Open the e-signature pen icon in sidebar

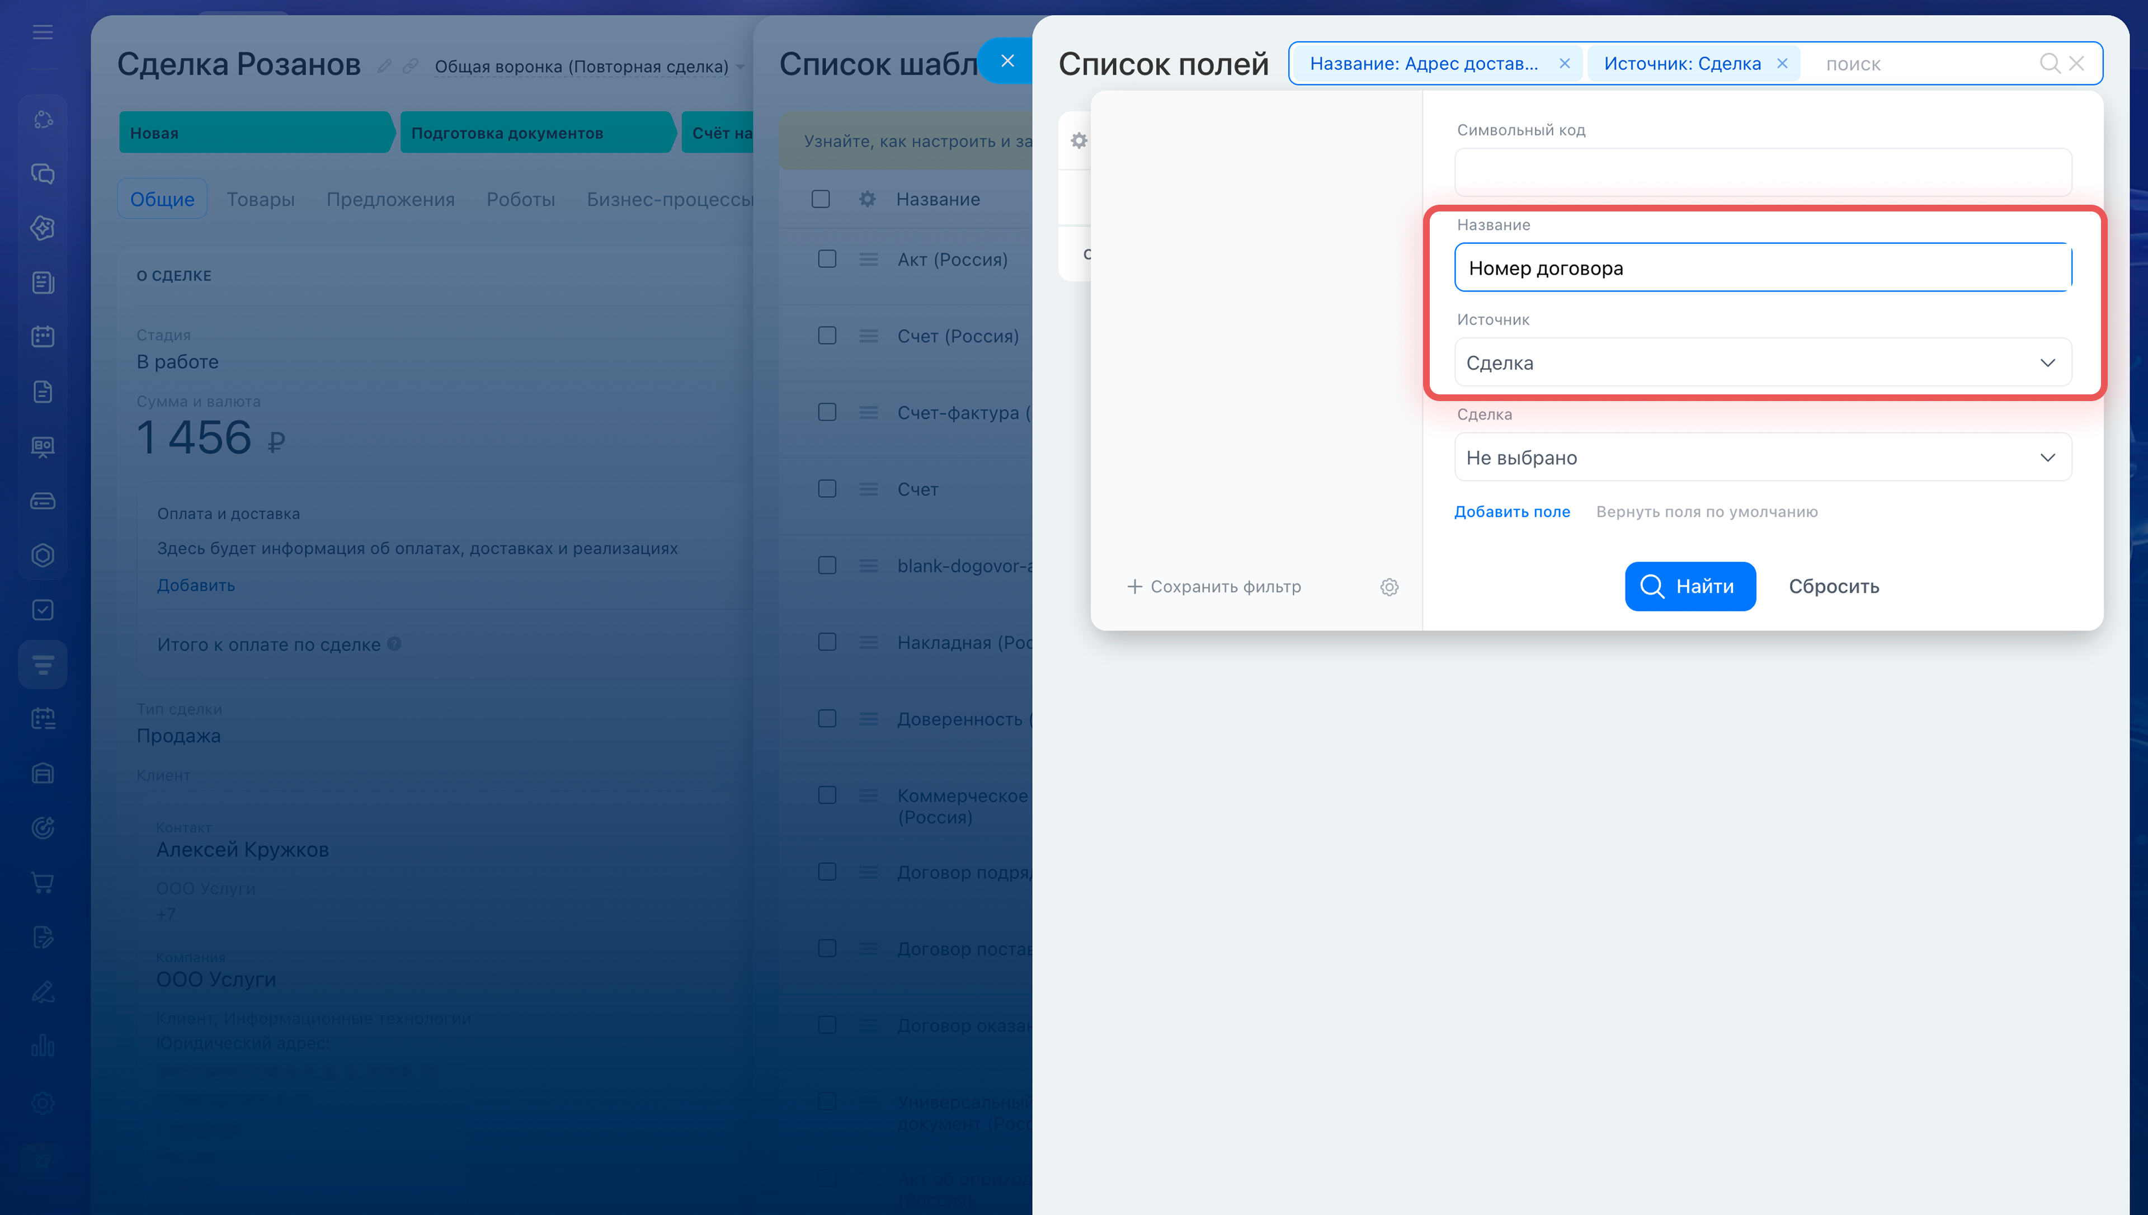coord(43,992)
